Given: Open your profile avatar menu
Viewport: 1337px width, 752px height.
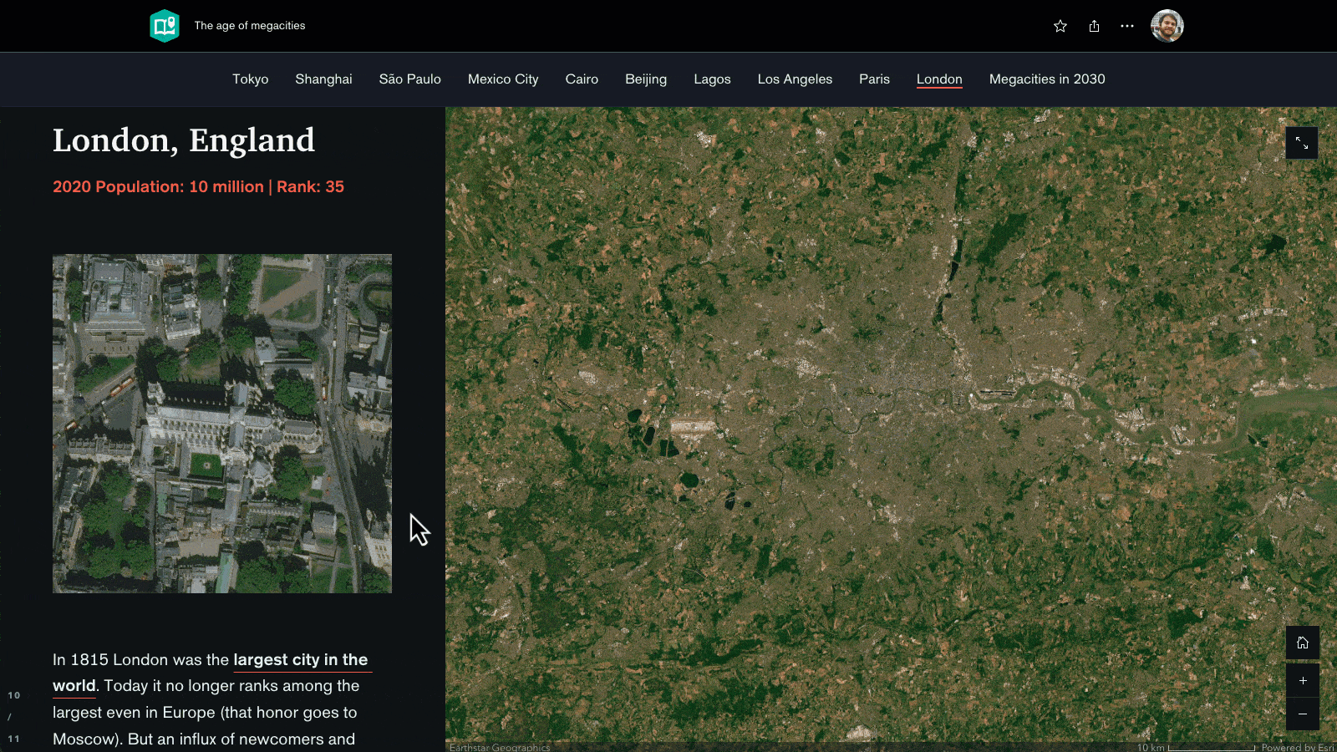Looking at the screenshot, I should [x=1167, y=26].
